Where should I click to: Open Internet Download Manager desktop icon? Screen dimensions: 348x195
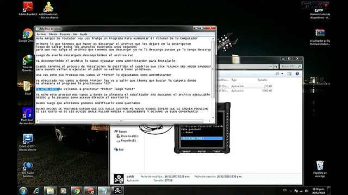pos(28,63)
